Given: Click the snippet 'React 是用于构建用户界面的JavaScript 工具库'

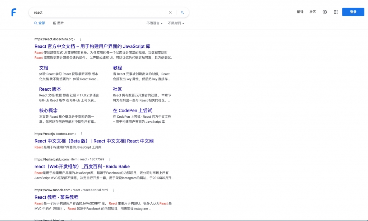Looking at the screenshot, I should [68, 147].
